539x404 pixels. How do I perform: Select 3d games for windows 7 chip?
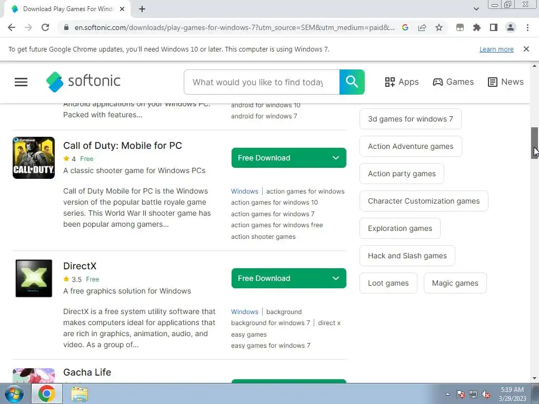411,119
